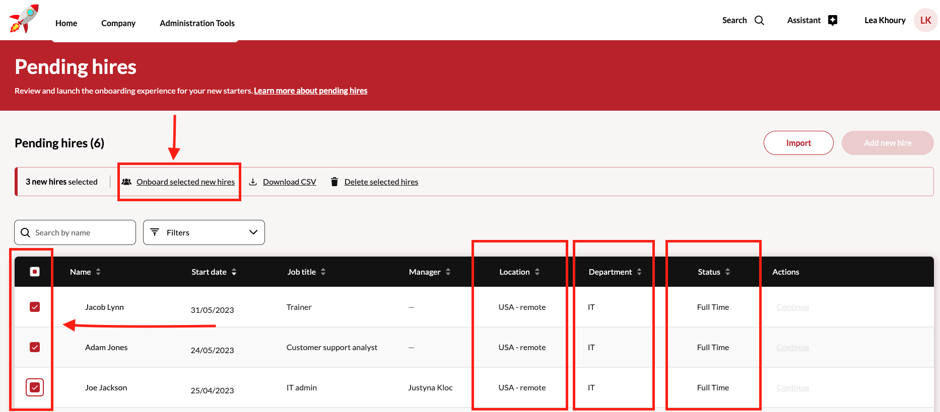The height and width of the screenshot is (412, 940).
Task: Open the Assistant sparkle icon
Action: [833, 21]
